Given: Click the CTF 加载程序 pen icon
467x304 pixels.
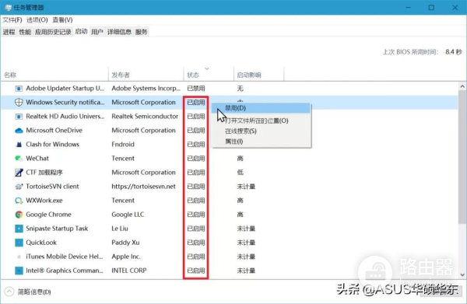Looking at the screenshot, I should coord(19,173).
